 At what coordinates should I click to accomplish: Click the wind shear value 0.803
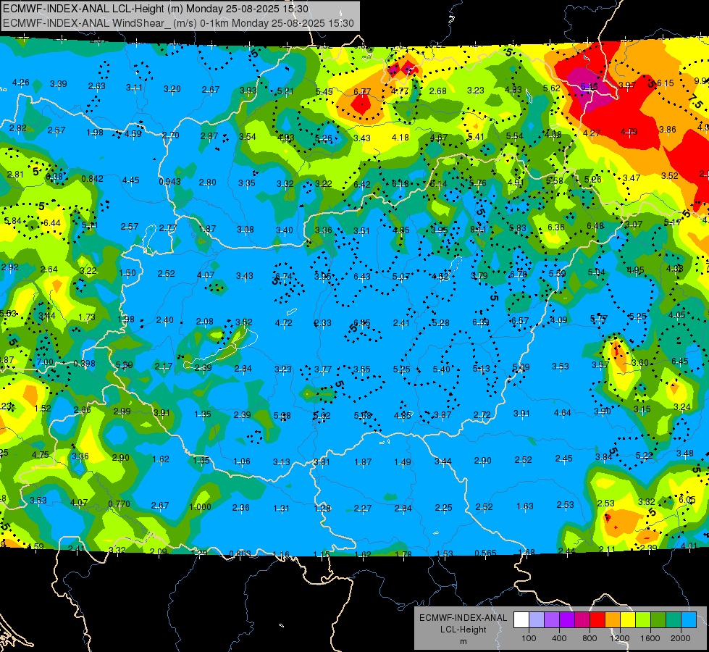pos(240,553)
